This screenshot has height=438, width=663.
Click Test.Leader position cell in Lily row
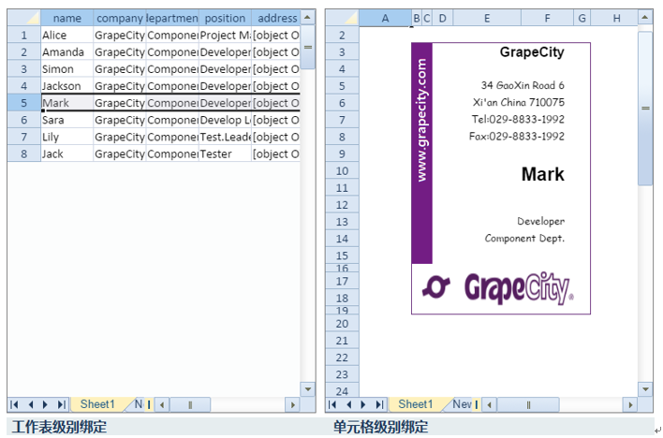coord(225,137)
